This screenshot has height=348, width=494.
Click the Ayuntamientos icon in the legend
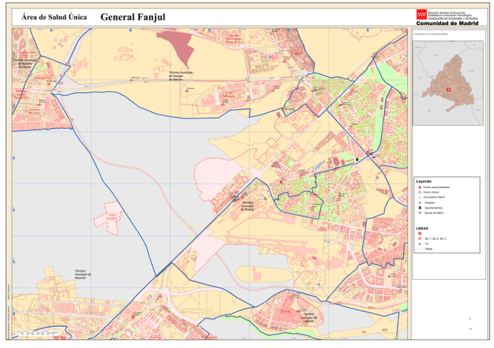point(420,208)
